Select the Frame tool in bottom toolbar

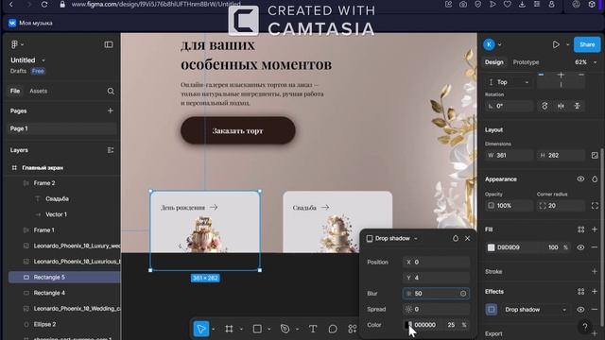[x=229, y=329]
